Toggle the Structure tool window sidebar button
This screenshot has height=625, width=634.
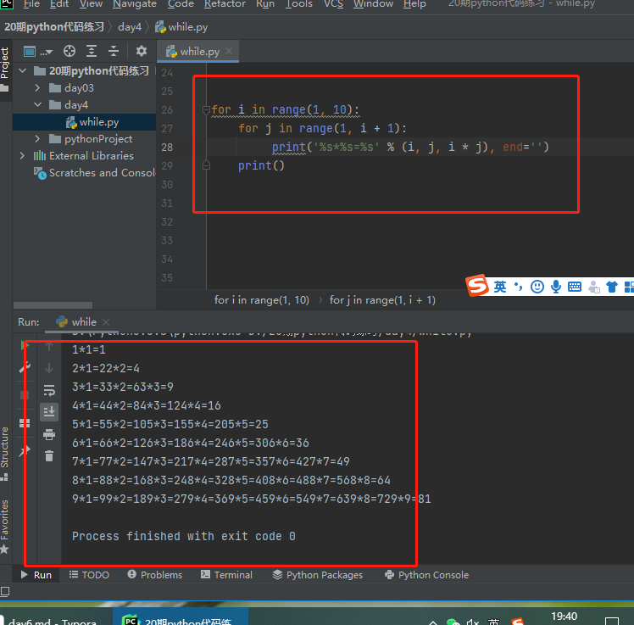point(4,453)
